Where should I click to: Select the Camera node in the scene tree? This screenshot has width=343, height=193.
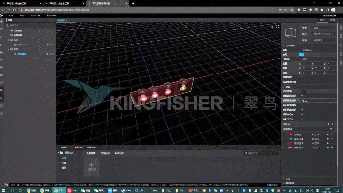[21, 45]
